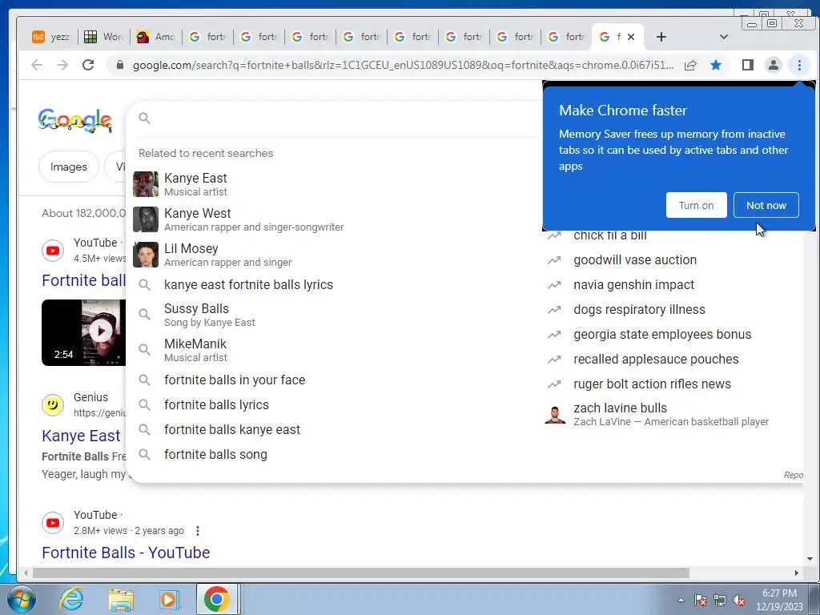Click the vertical scrollbar down arrow
Image resolution: width=820 pixels, height=615 pixels.
[x=810, y=559]
